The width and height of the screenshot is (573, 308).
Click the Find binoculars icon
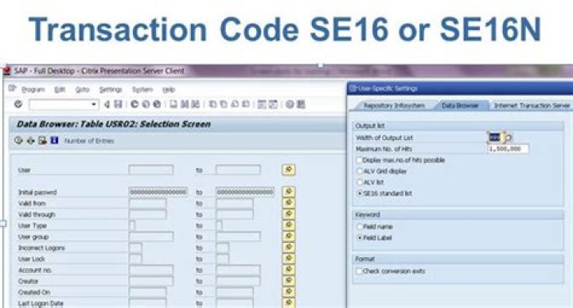185,104
